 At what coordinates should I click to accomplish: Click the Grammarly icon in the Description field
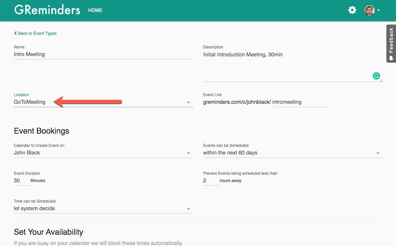[x=376, y=76]
